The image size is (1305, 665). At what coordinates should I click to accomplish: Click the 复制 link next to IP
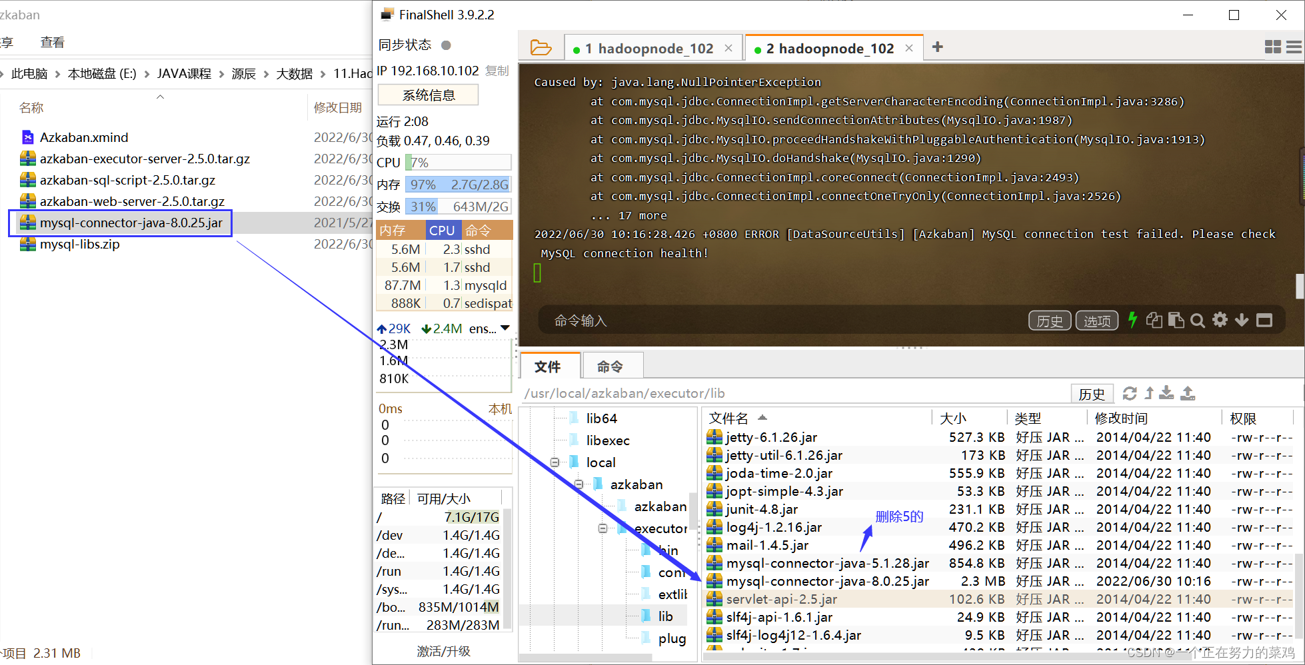pos(497,71)
